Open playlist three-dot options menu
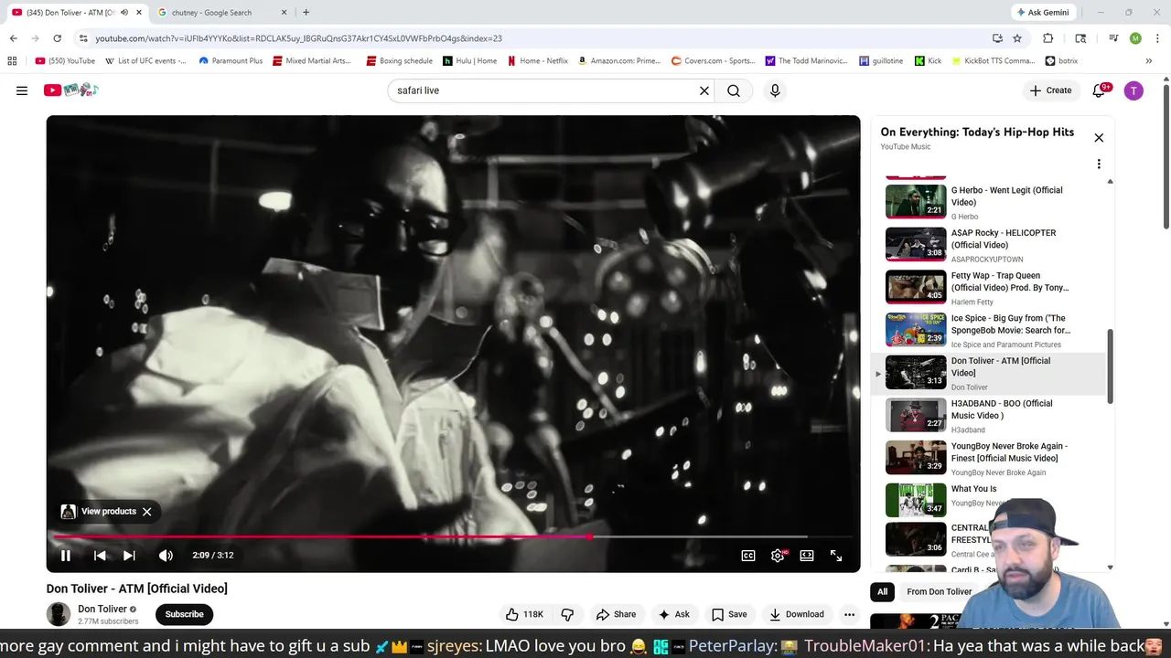Viewport: 1171px width, 658px height. point(1099,164)
